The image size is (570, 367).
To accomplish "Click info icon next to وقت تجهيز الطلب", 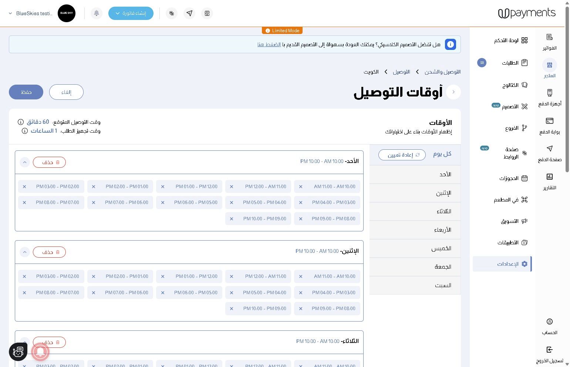I will [x=25, y=131].
